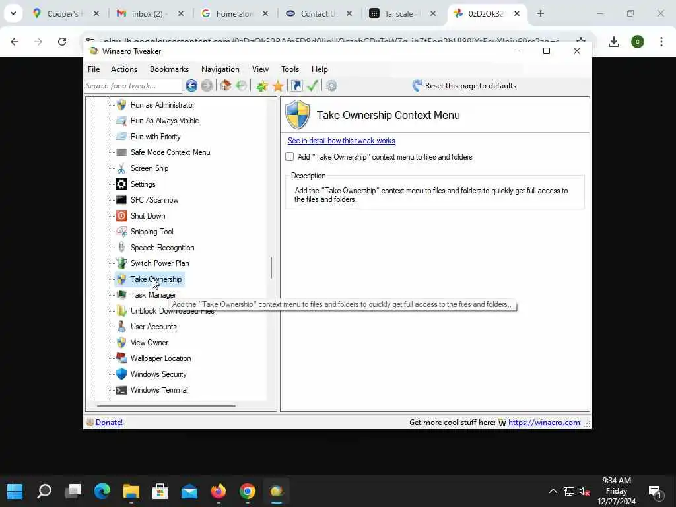Click the Search for a tweak field
This screenshot has width=676, height=507.
tap(133, 86)
